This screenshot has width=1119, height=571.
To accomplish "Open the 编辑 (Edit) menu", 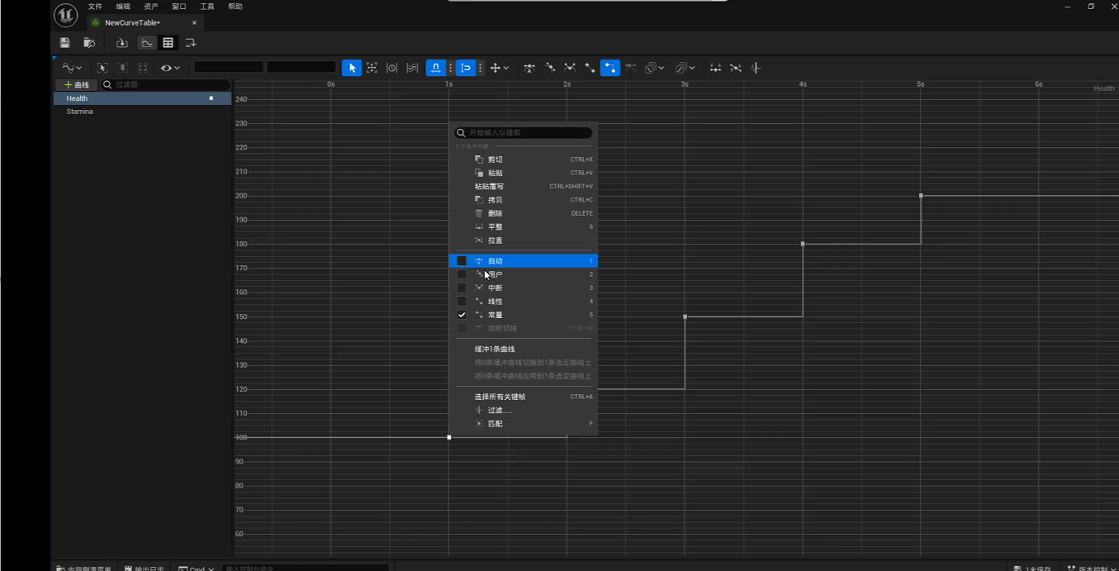I will (x=123, y=7).
